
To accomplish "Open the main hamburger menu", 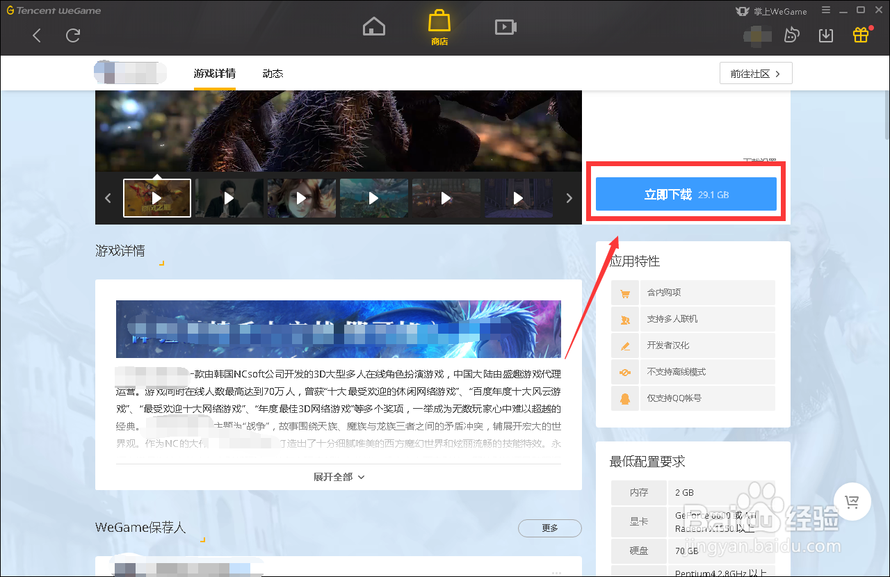I will (826, 10).
